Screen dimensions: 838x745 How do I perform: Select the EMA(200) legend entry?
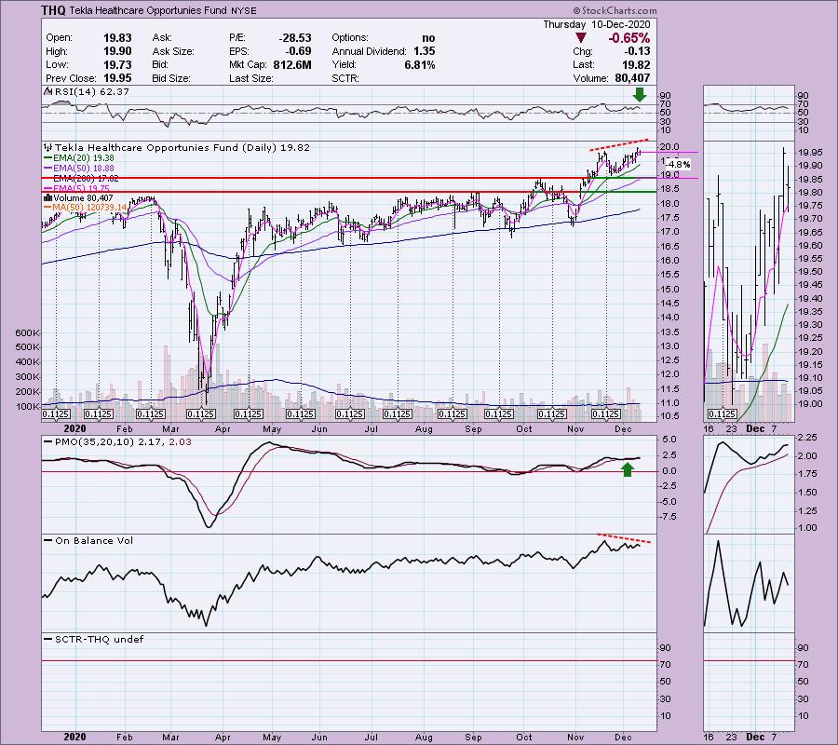81,179
